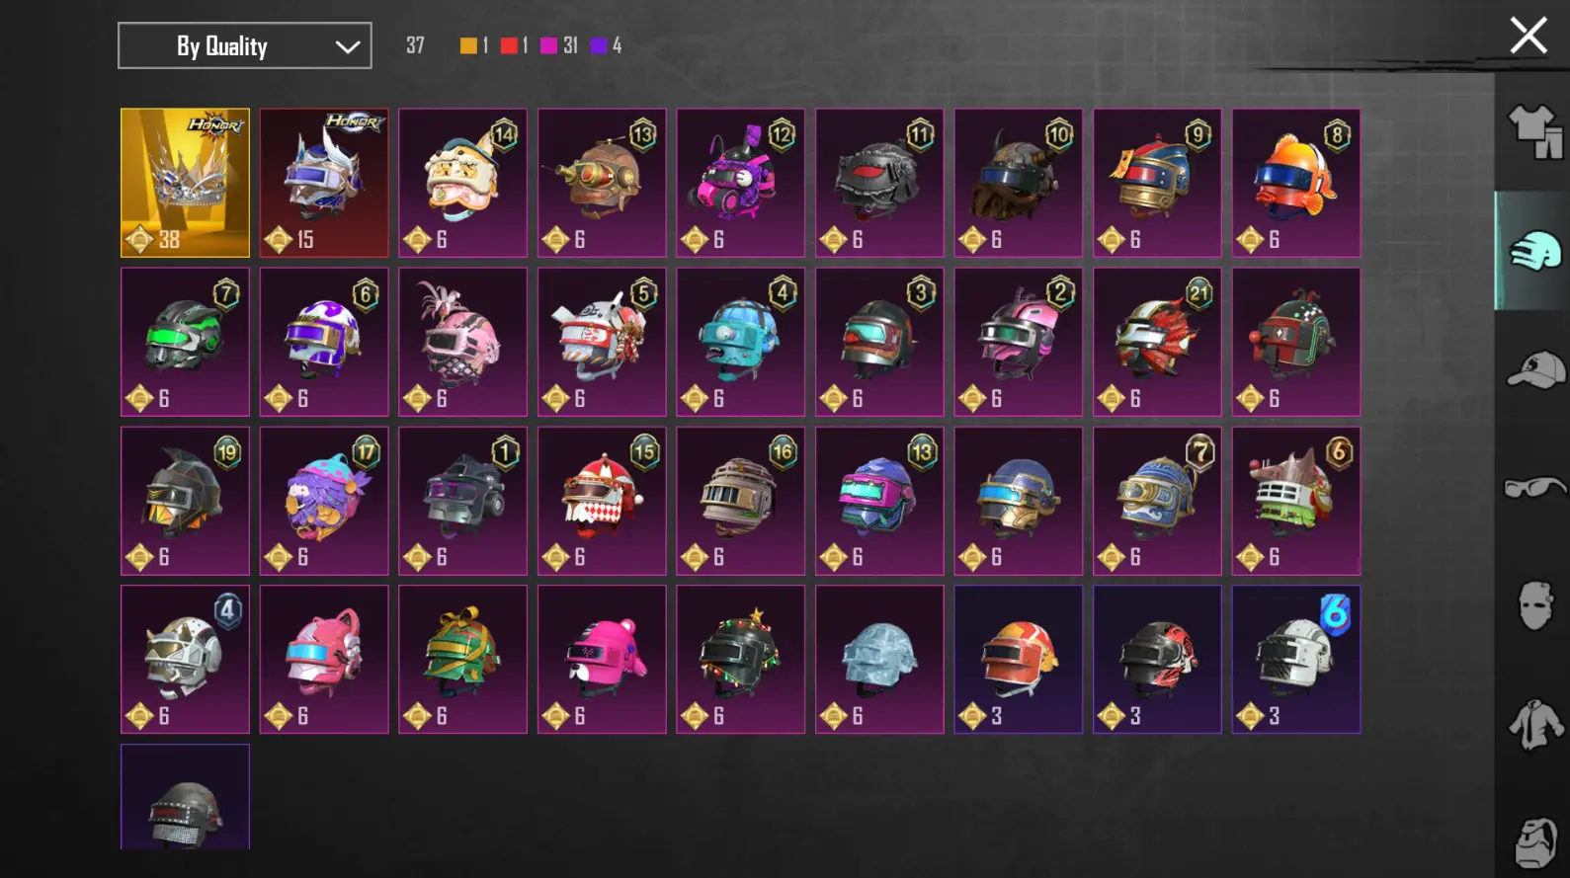The height and width of the screenshot is (878, 1570).
Task: Pick the pig-face helmet with badge 14
Action: click(x=462, y=183)
